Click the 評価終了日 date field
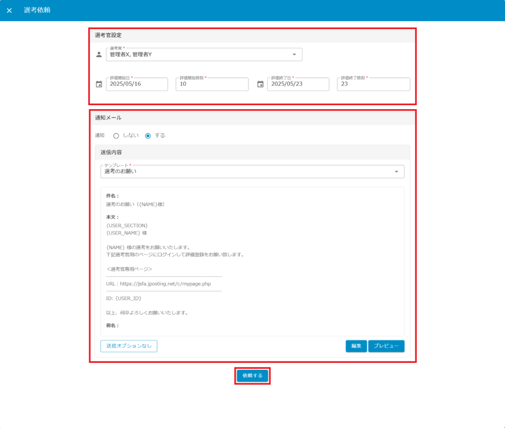This screenshot has width=505, height=428. click(298, 84)
